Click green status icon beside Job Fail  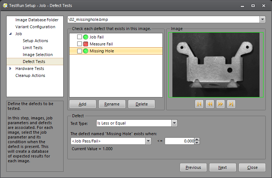click(x=86, y=37)
